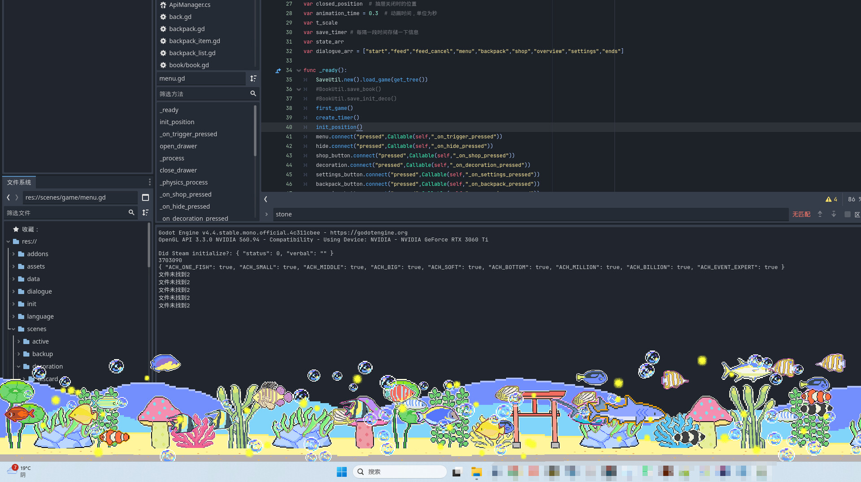This screenshot has width=861, height=482.
Task: Click the method list vertical scrollbar
Action: [255, 130]
